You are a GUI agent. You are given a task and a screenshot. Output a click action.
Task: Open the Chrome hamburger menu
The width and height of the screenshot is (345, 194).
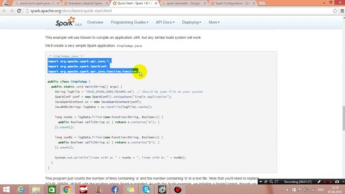click(342, 11)
